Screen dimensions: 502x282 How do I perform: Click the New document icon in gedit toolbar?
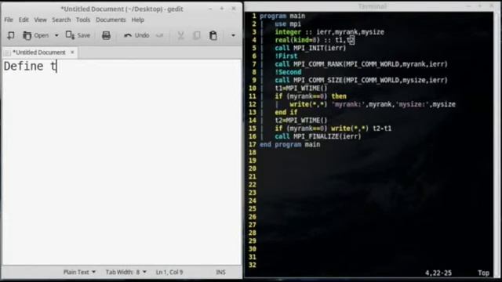(11, 35)
